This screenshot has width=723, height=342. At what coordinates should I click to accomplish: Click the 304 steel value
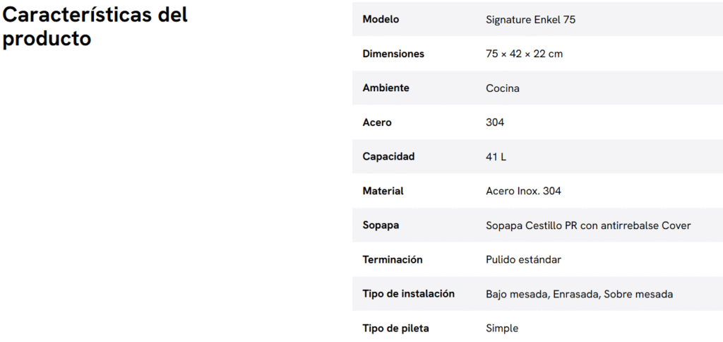click(495, 122)
